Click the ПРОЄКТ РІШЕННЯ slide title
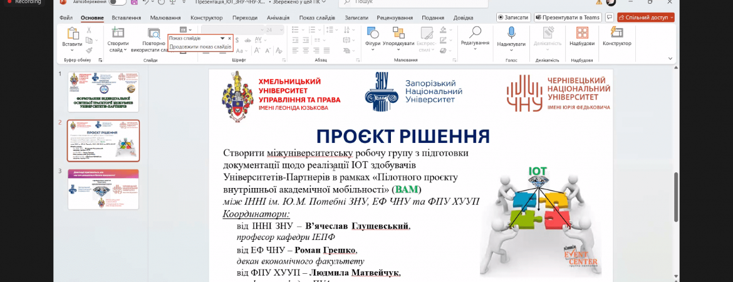Viewport: 733px width, 282px height. [403, 137]
